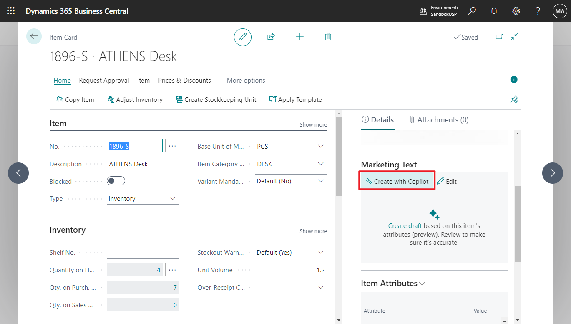Viewport: 571px width, 324px height.
Task: Open the Base Unit of Measure dropdown
Action: tap(320, 146)
